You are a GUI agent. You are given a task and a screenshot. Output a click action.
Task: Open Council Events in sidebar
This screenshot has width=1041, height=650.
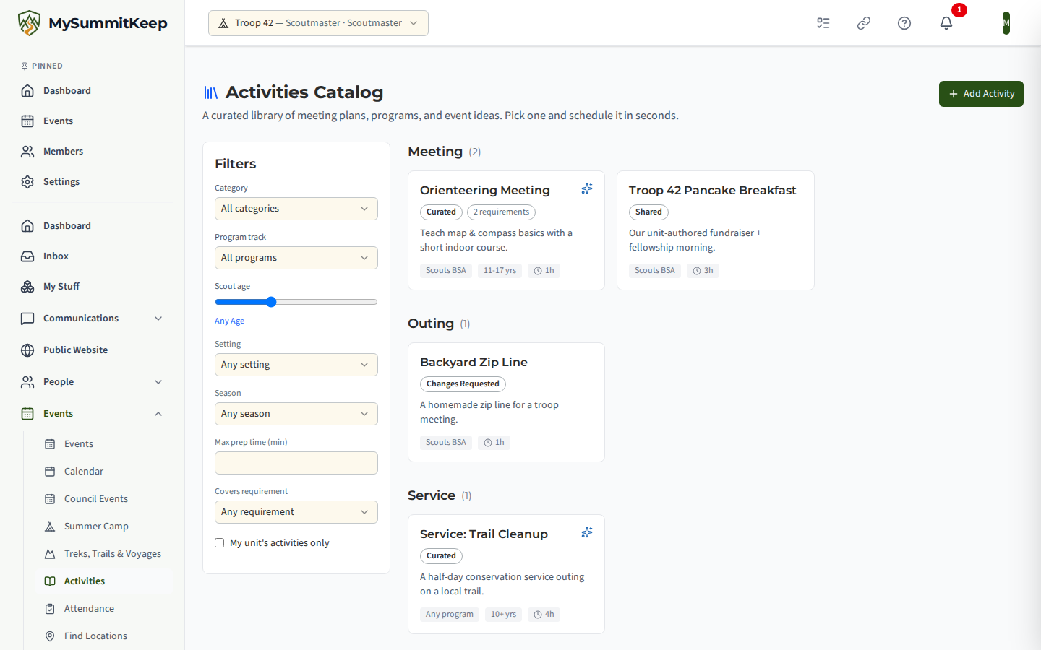[104, 499]
